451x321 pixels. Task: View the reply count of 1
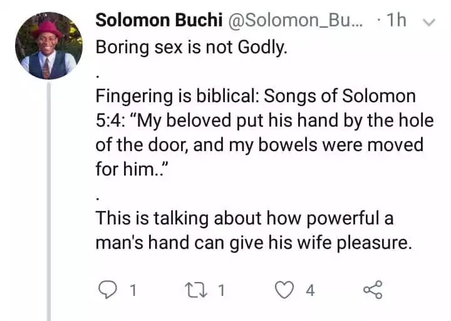pos(133,290)
